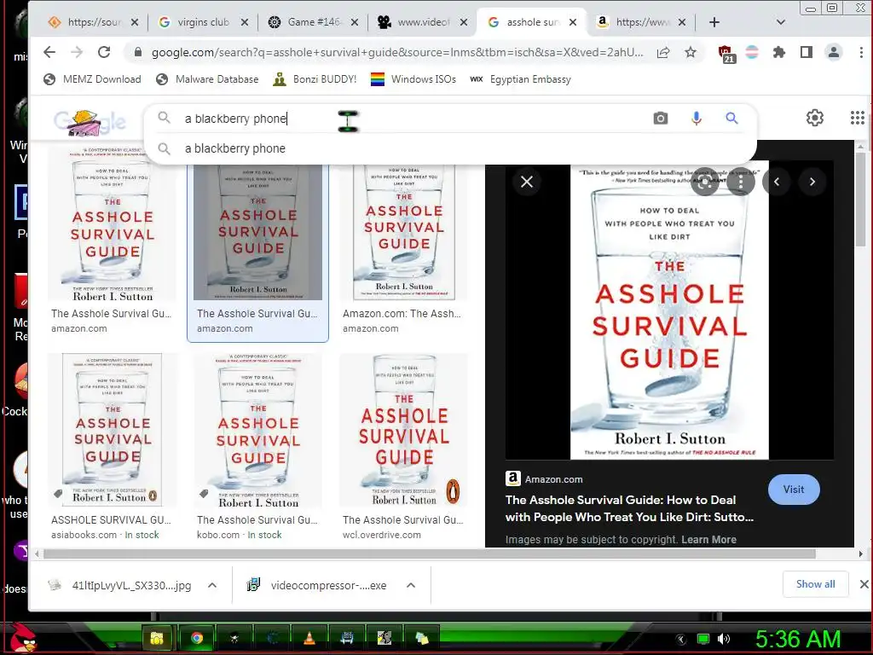Start voice search with the microphone icon
The width and height of the screenshot is (873, 655).
coord(696,118)
